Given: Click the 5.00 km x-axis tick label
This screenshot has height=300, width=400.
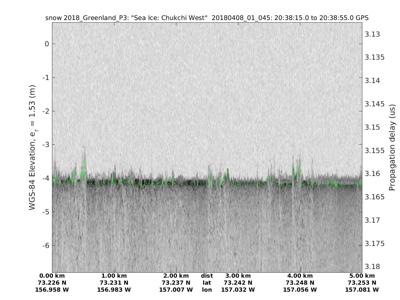Looking at the screenshot, I should click(362, 276).
